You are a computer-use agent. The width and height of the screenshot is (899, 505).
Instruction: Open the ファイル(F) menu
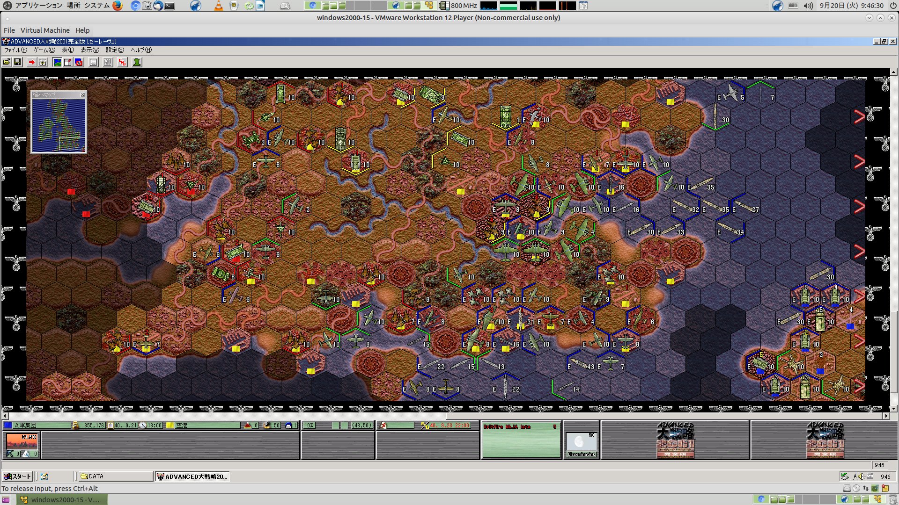[x=15, y=50]
